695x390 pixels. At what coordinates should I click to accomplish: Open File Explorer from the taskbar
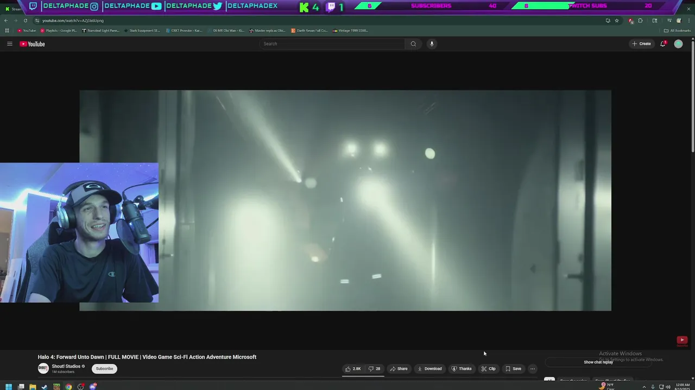[x=33, y=387]
